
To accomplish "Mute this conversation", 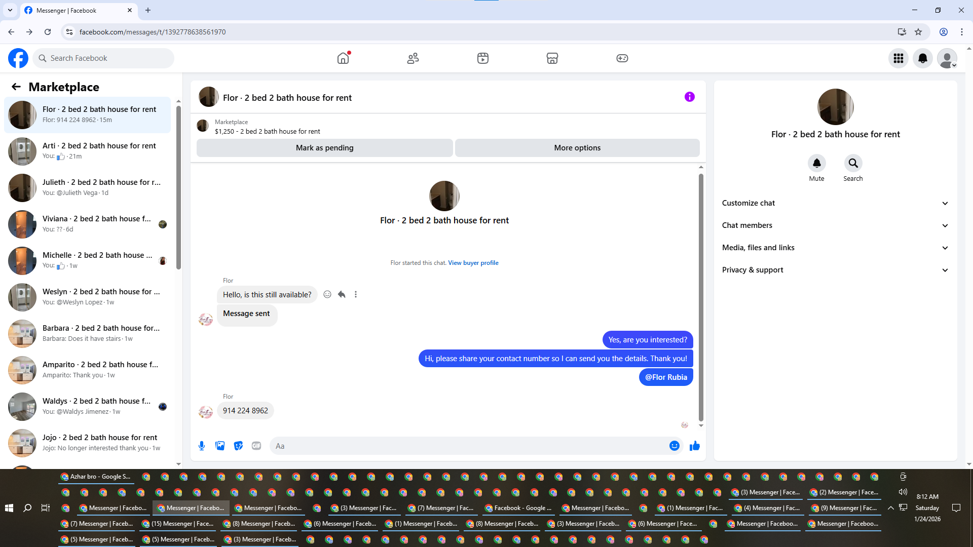I will coord(816,164).
